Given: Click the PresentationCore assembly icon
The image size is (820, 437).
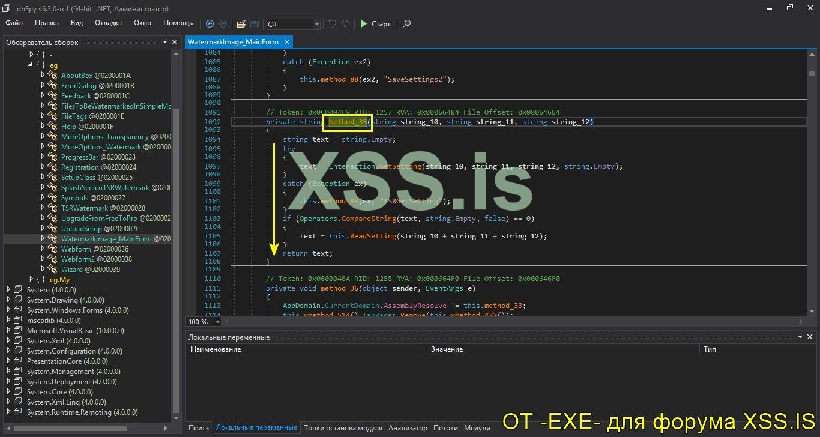Looking at the screenshot, I should (x=17, y=361).
